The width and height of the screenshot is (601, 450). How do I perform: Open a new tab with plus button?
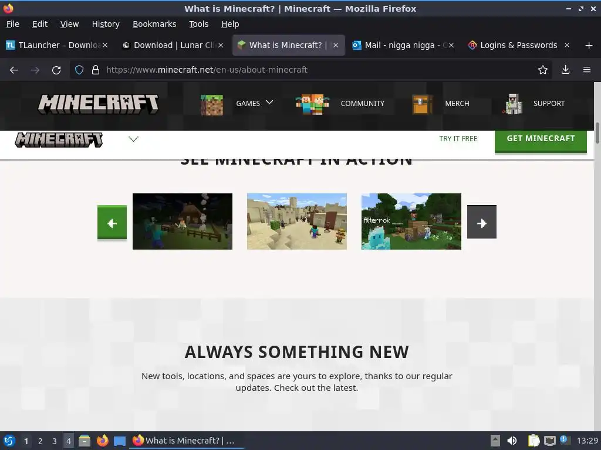point(589,46)
